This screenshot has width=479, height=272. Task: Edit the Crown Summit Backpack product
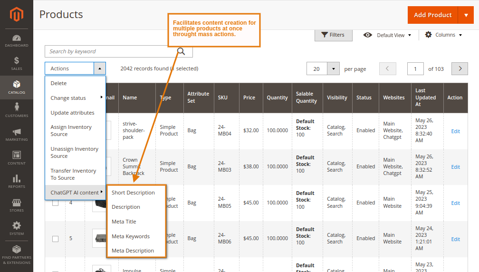coord(455,167)
